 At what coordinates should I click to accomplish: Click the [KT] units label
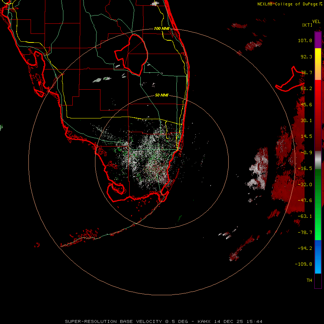click(x=307, y=25)
